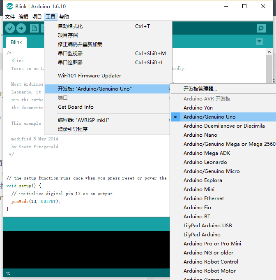Launch WiFi101 Firmware Updater
Viewport: 276px width, 280px height.
108,76
